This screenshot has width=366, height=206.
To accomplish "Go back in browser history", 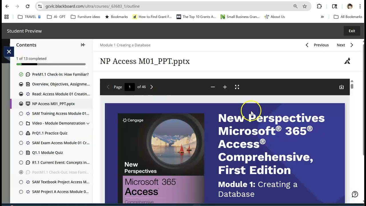I will click(7, 6).
